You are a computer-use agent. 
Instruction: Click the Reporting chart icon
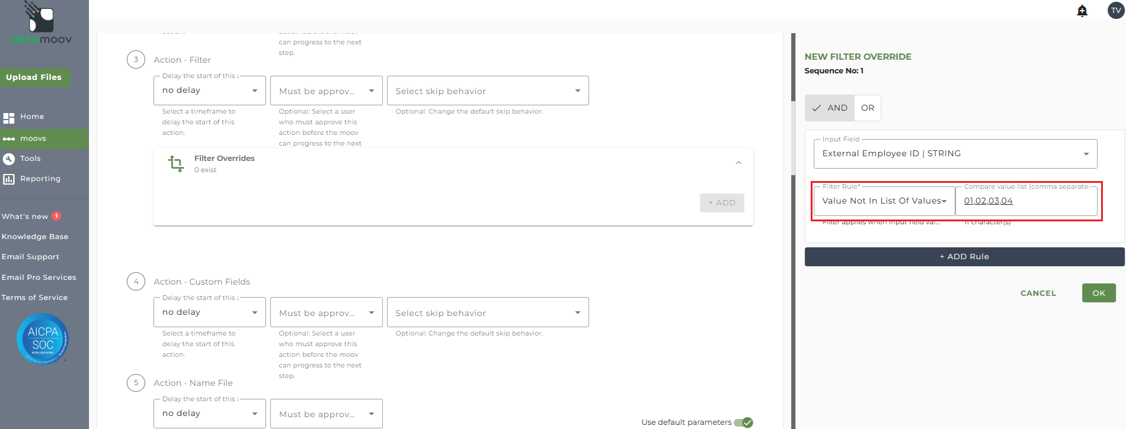tap(9, 179)
